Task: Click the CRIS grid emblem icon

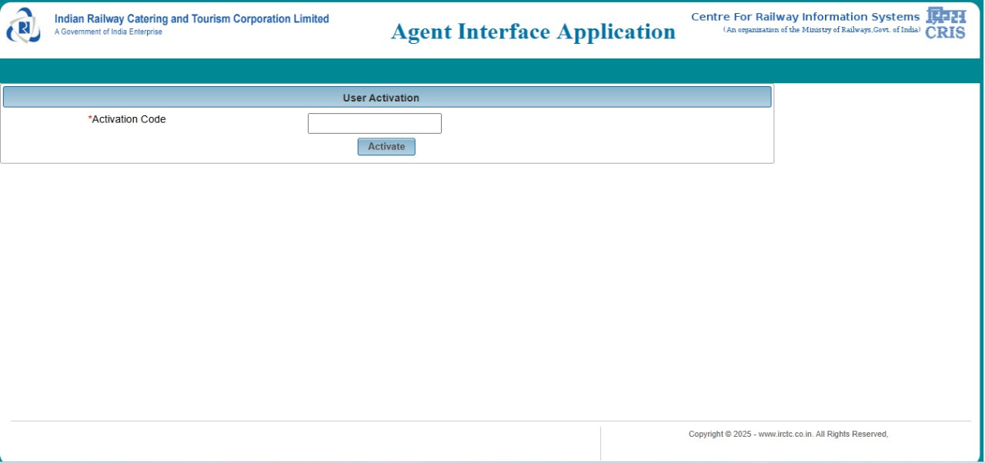Action: (947, 18)
